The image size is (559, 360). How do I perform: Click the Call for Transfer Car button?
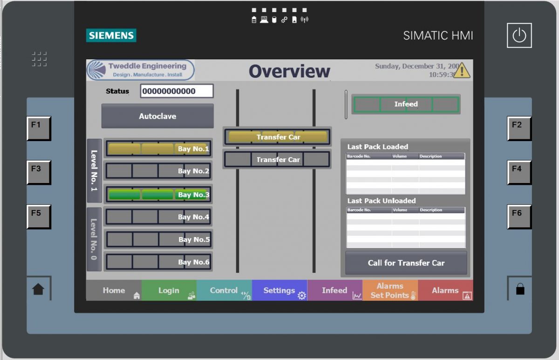(x=406, y=263)
